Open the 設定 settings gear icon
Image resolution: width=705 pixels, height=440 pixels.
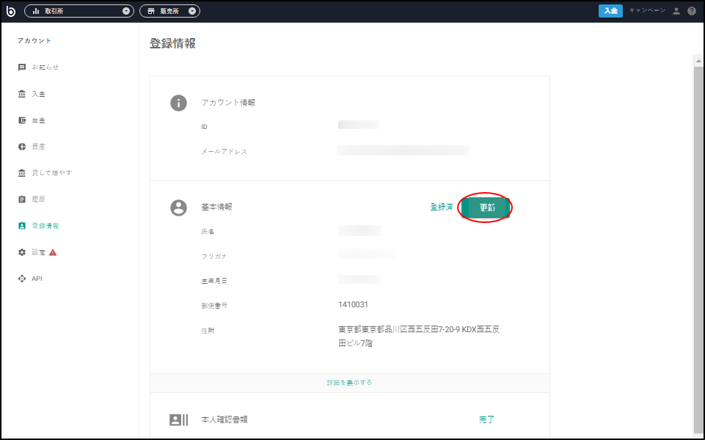pos(22,252)
